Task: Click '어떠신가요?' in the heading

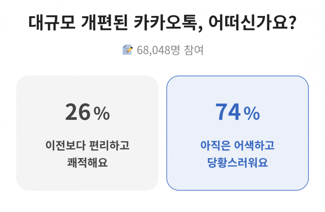Action: pyautogui.click(x=260, y=24)
